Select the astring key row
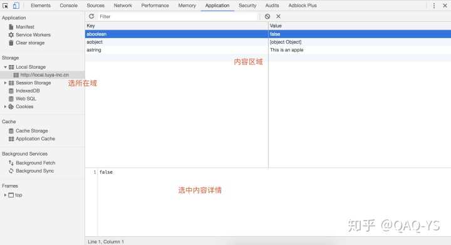The image size is (451, 245). (177, 50)
